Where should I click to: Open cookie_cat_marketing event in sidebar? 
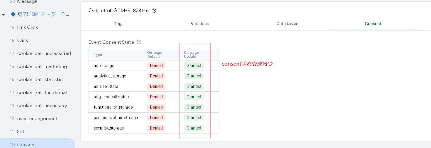coord(42,66)
